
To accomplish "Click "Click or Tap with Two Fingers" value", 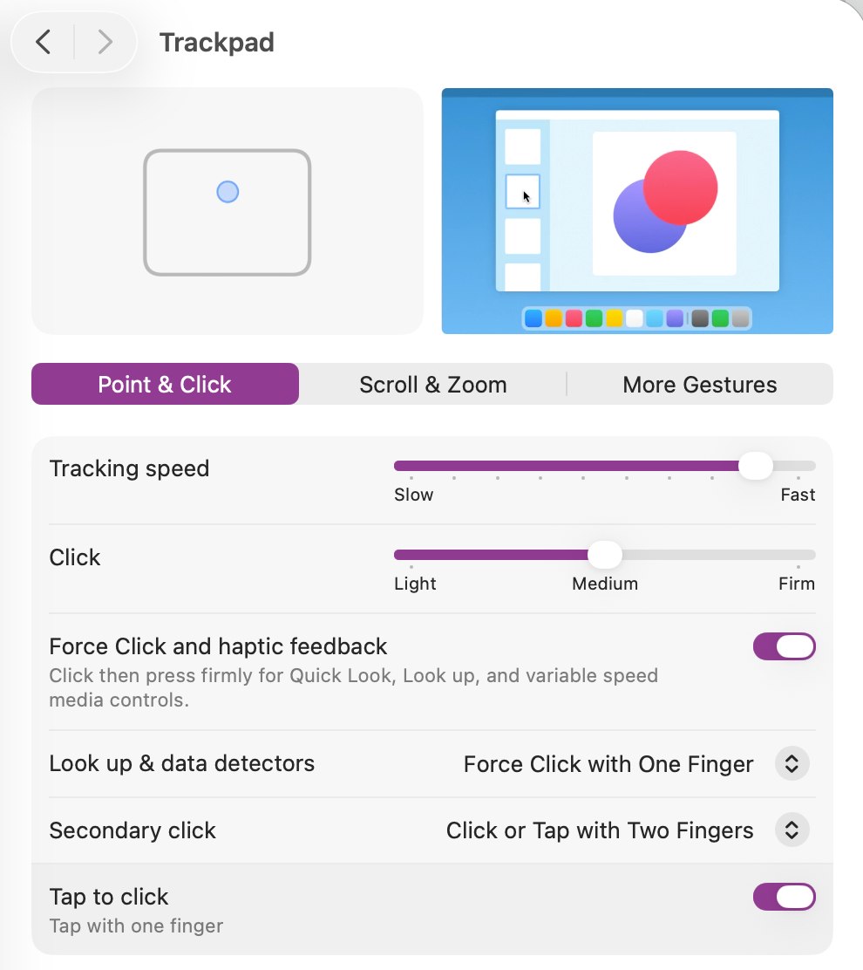I will coord(600,830).
